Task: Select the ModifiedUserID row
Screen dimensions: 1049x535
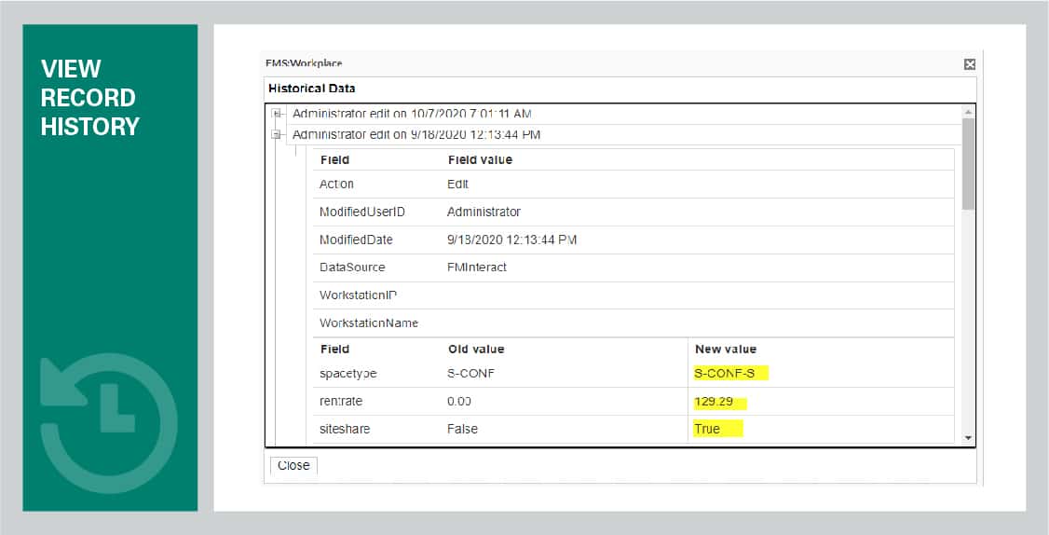Action: coord(633,212)
